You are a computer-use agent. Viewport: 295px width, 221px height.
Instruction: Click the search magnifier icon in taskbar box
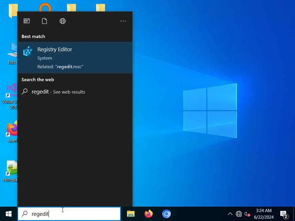click(x=25, y=214)
